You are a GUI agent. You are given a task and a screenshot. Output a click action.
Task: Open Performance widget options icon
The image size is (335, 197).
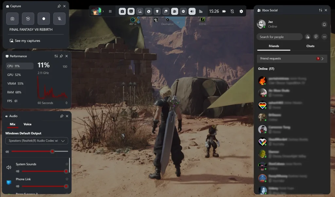coord(56,56)
